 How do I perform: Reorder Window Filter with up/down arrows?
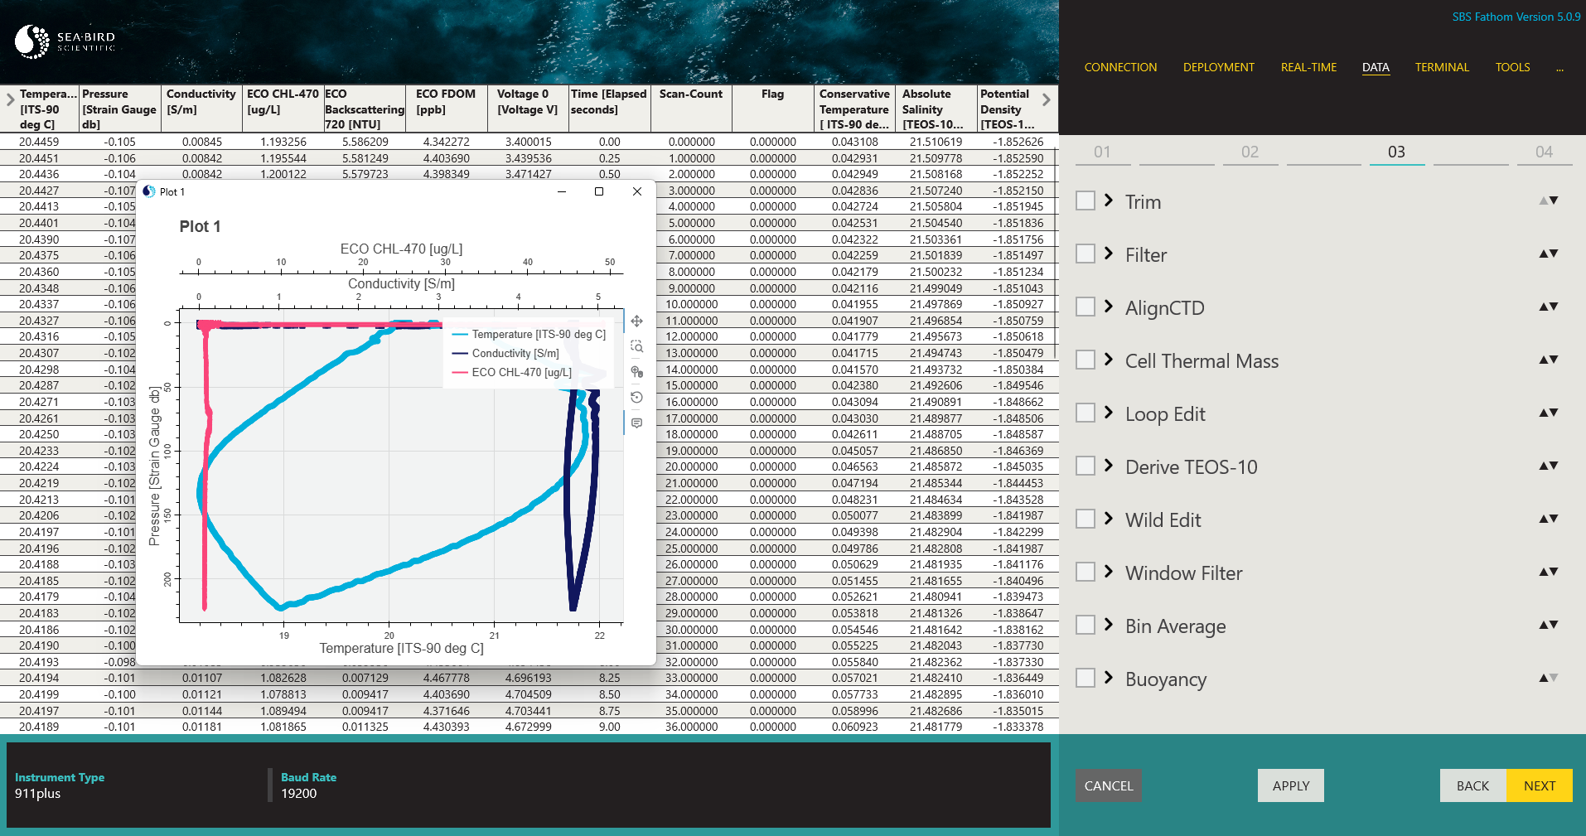click(1549, 572)
